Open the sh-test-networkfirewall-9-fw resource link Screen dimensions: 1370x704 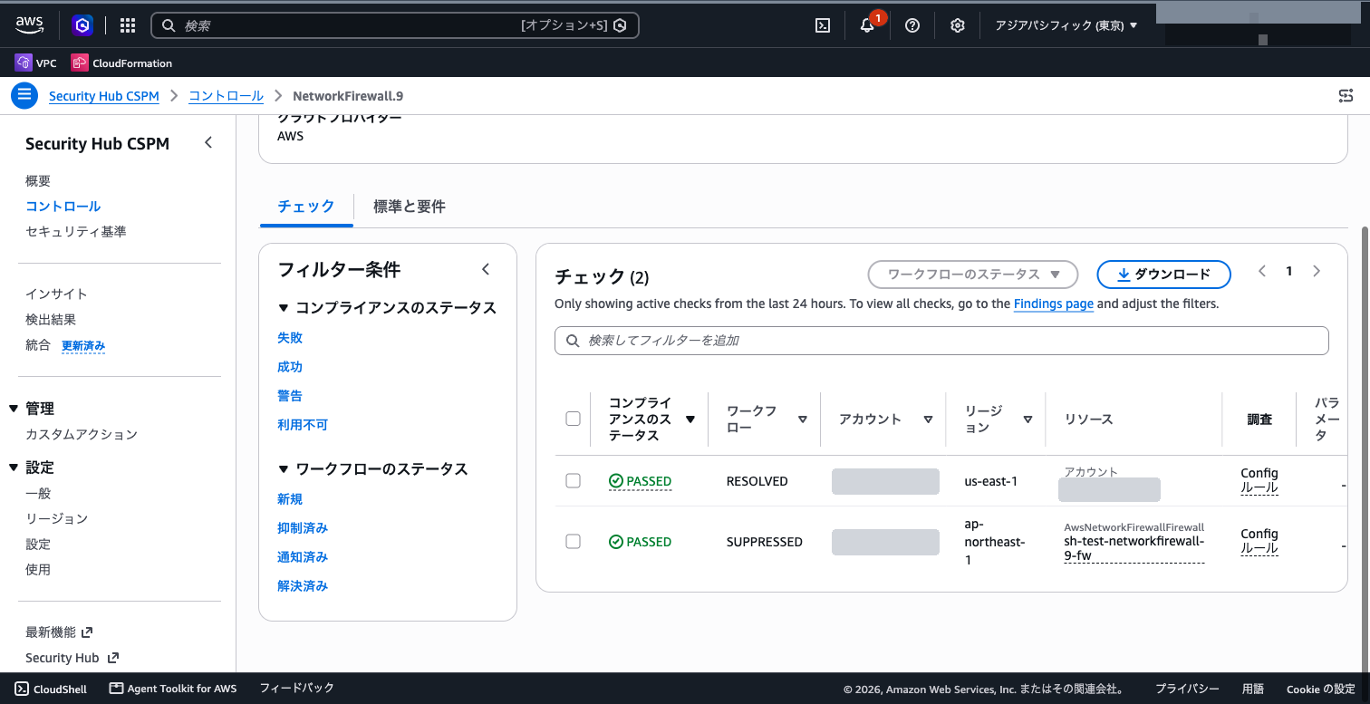1134,549
